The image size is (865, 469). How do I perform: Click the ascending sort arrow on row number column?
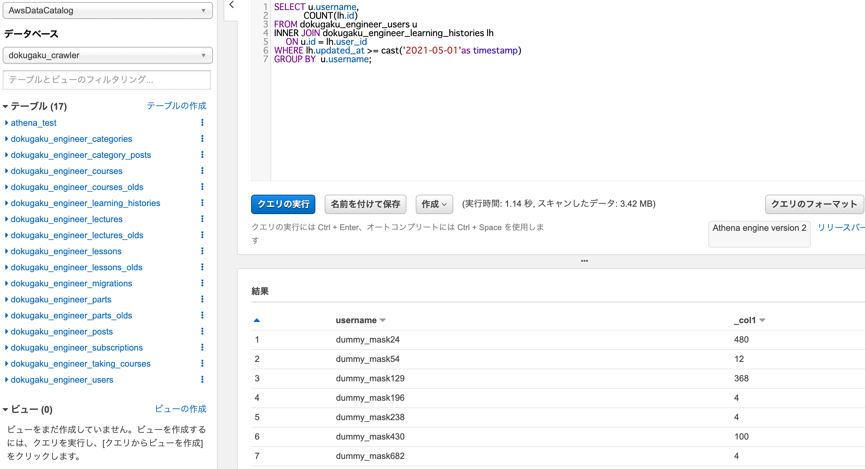[x=256, y=320]
